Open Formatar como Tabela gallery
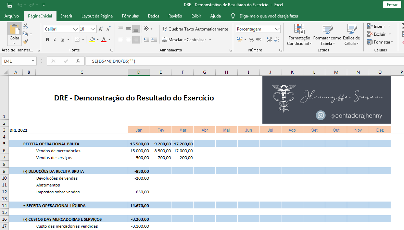The width and height of the screenshot is (404, 230). click(x=327, y=35)
